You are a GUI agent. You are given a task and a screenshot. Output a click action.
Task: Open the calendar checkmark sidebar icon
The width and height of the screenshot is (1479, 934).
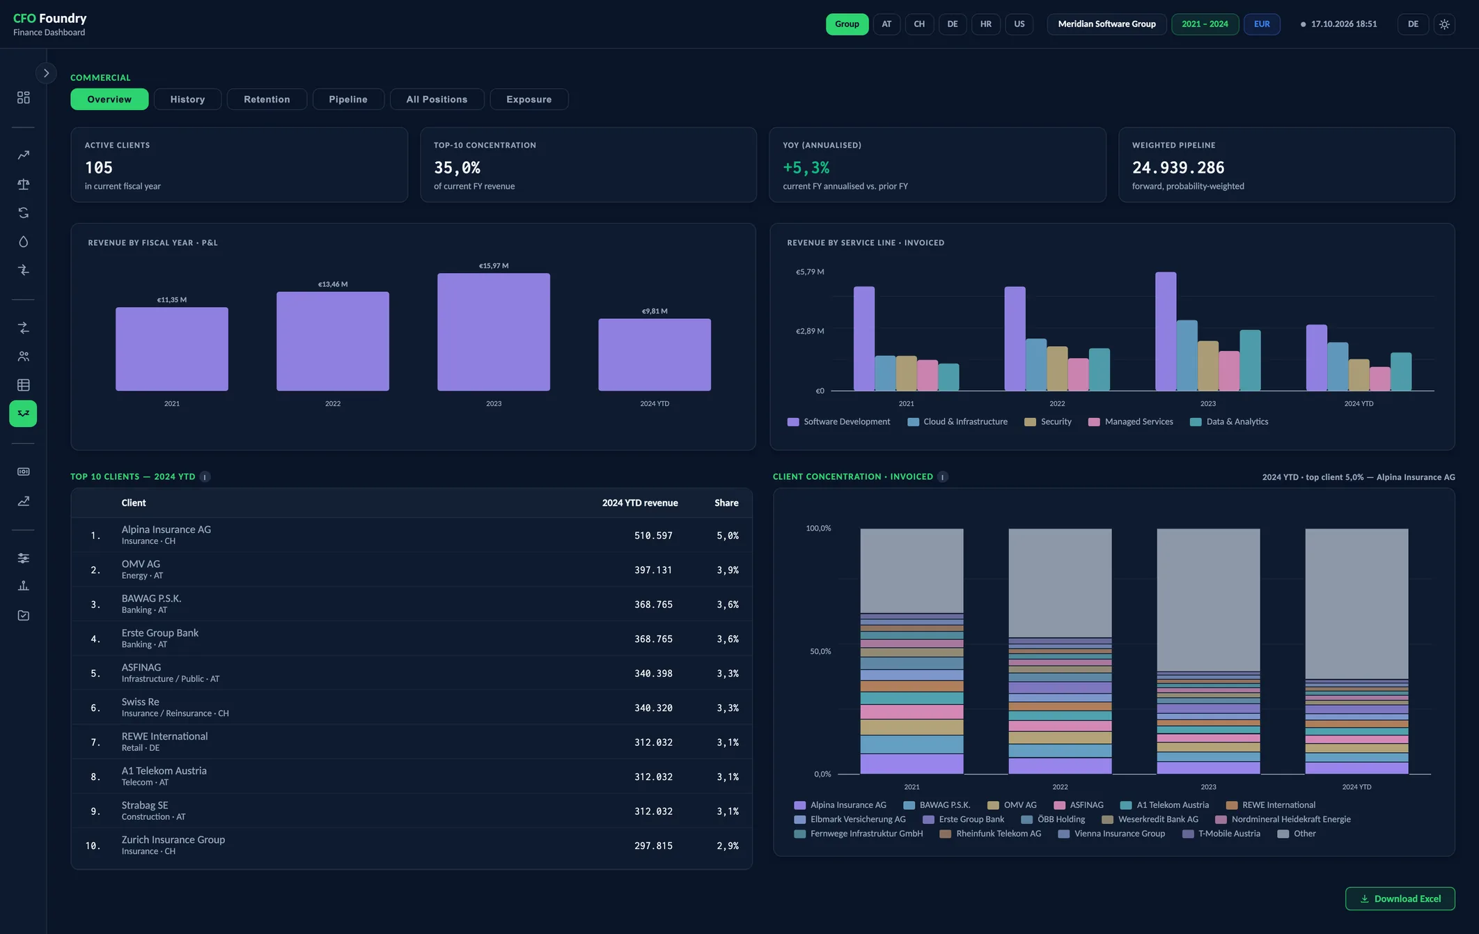coord(23,615)
